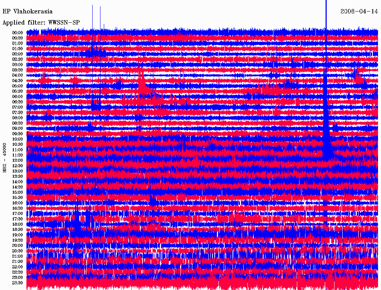The width and height of the screenshot is (381, 290).
Task: Click the 13:30 time label
Action: coord(17,177)
